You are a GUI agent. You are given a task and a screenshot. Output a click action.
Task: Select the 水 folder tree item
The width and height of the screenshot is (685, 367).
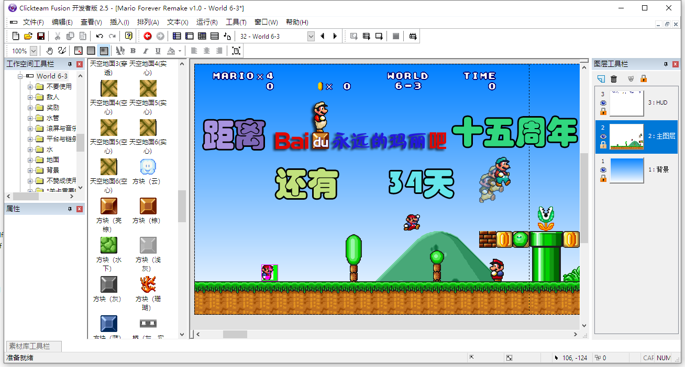(x=50, y=149)
